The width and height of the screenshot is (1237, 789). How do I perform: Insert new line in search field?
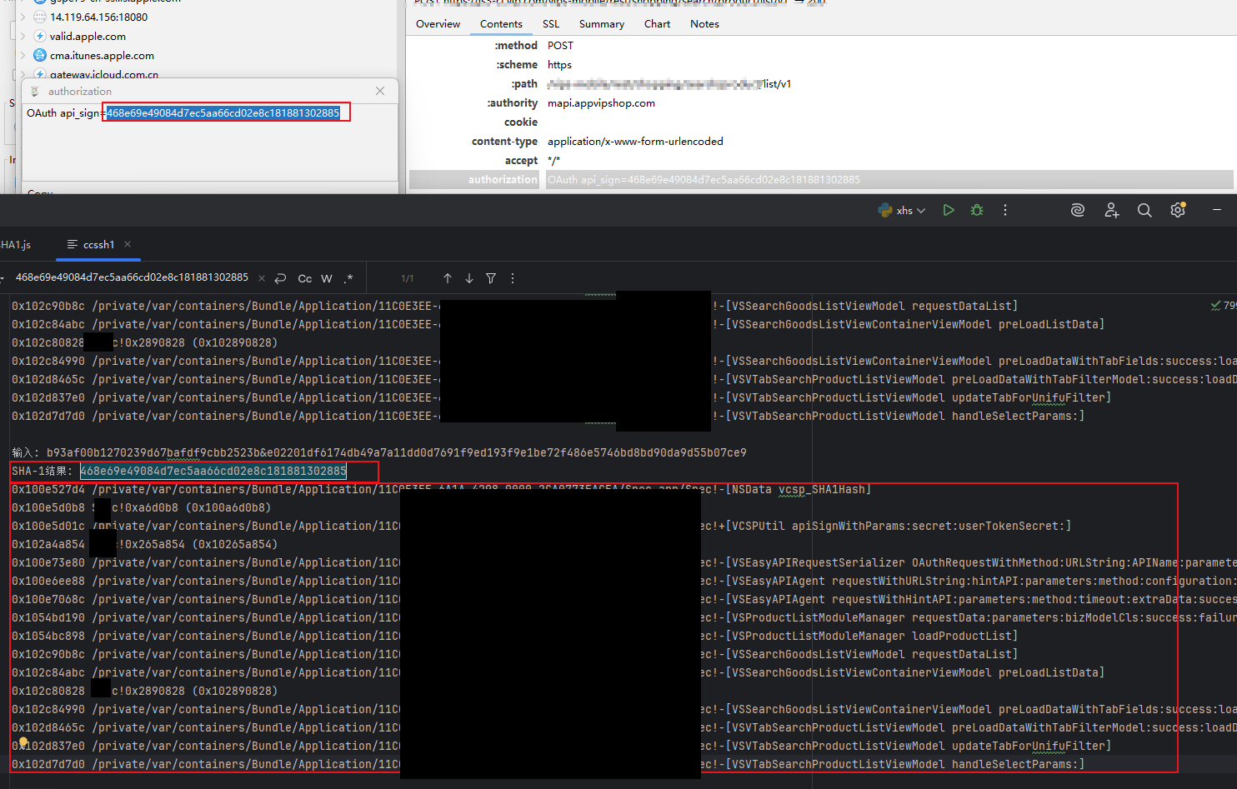[280, 278]
